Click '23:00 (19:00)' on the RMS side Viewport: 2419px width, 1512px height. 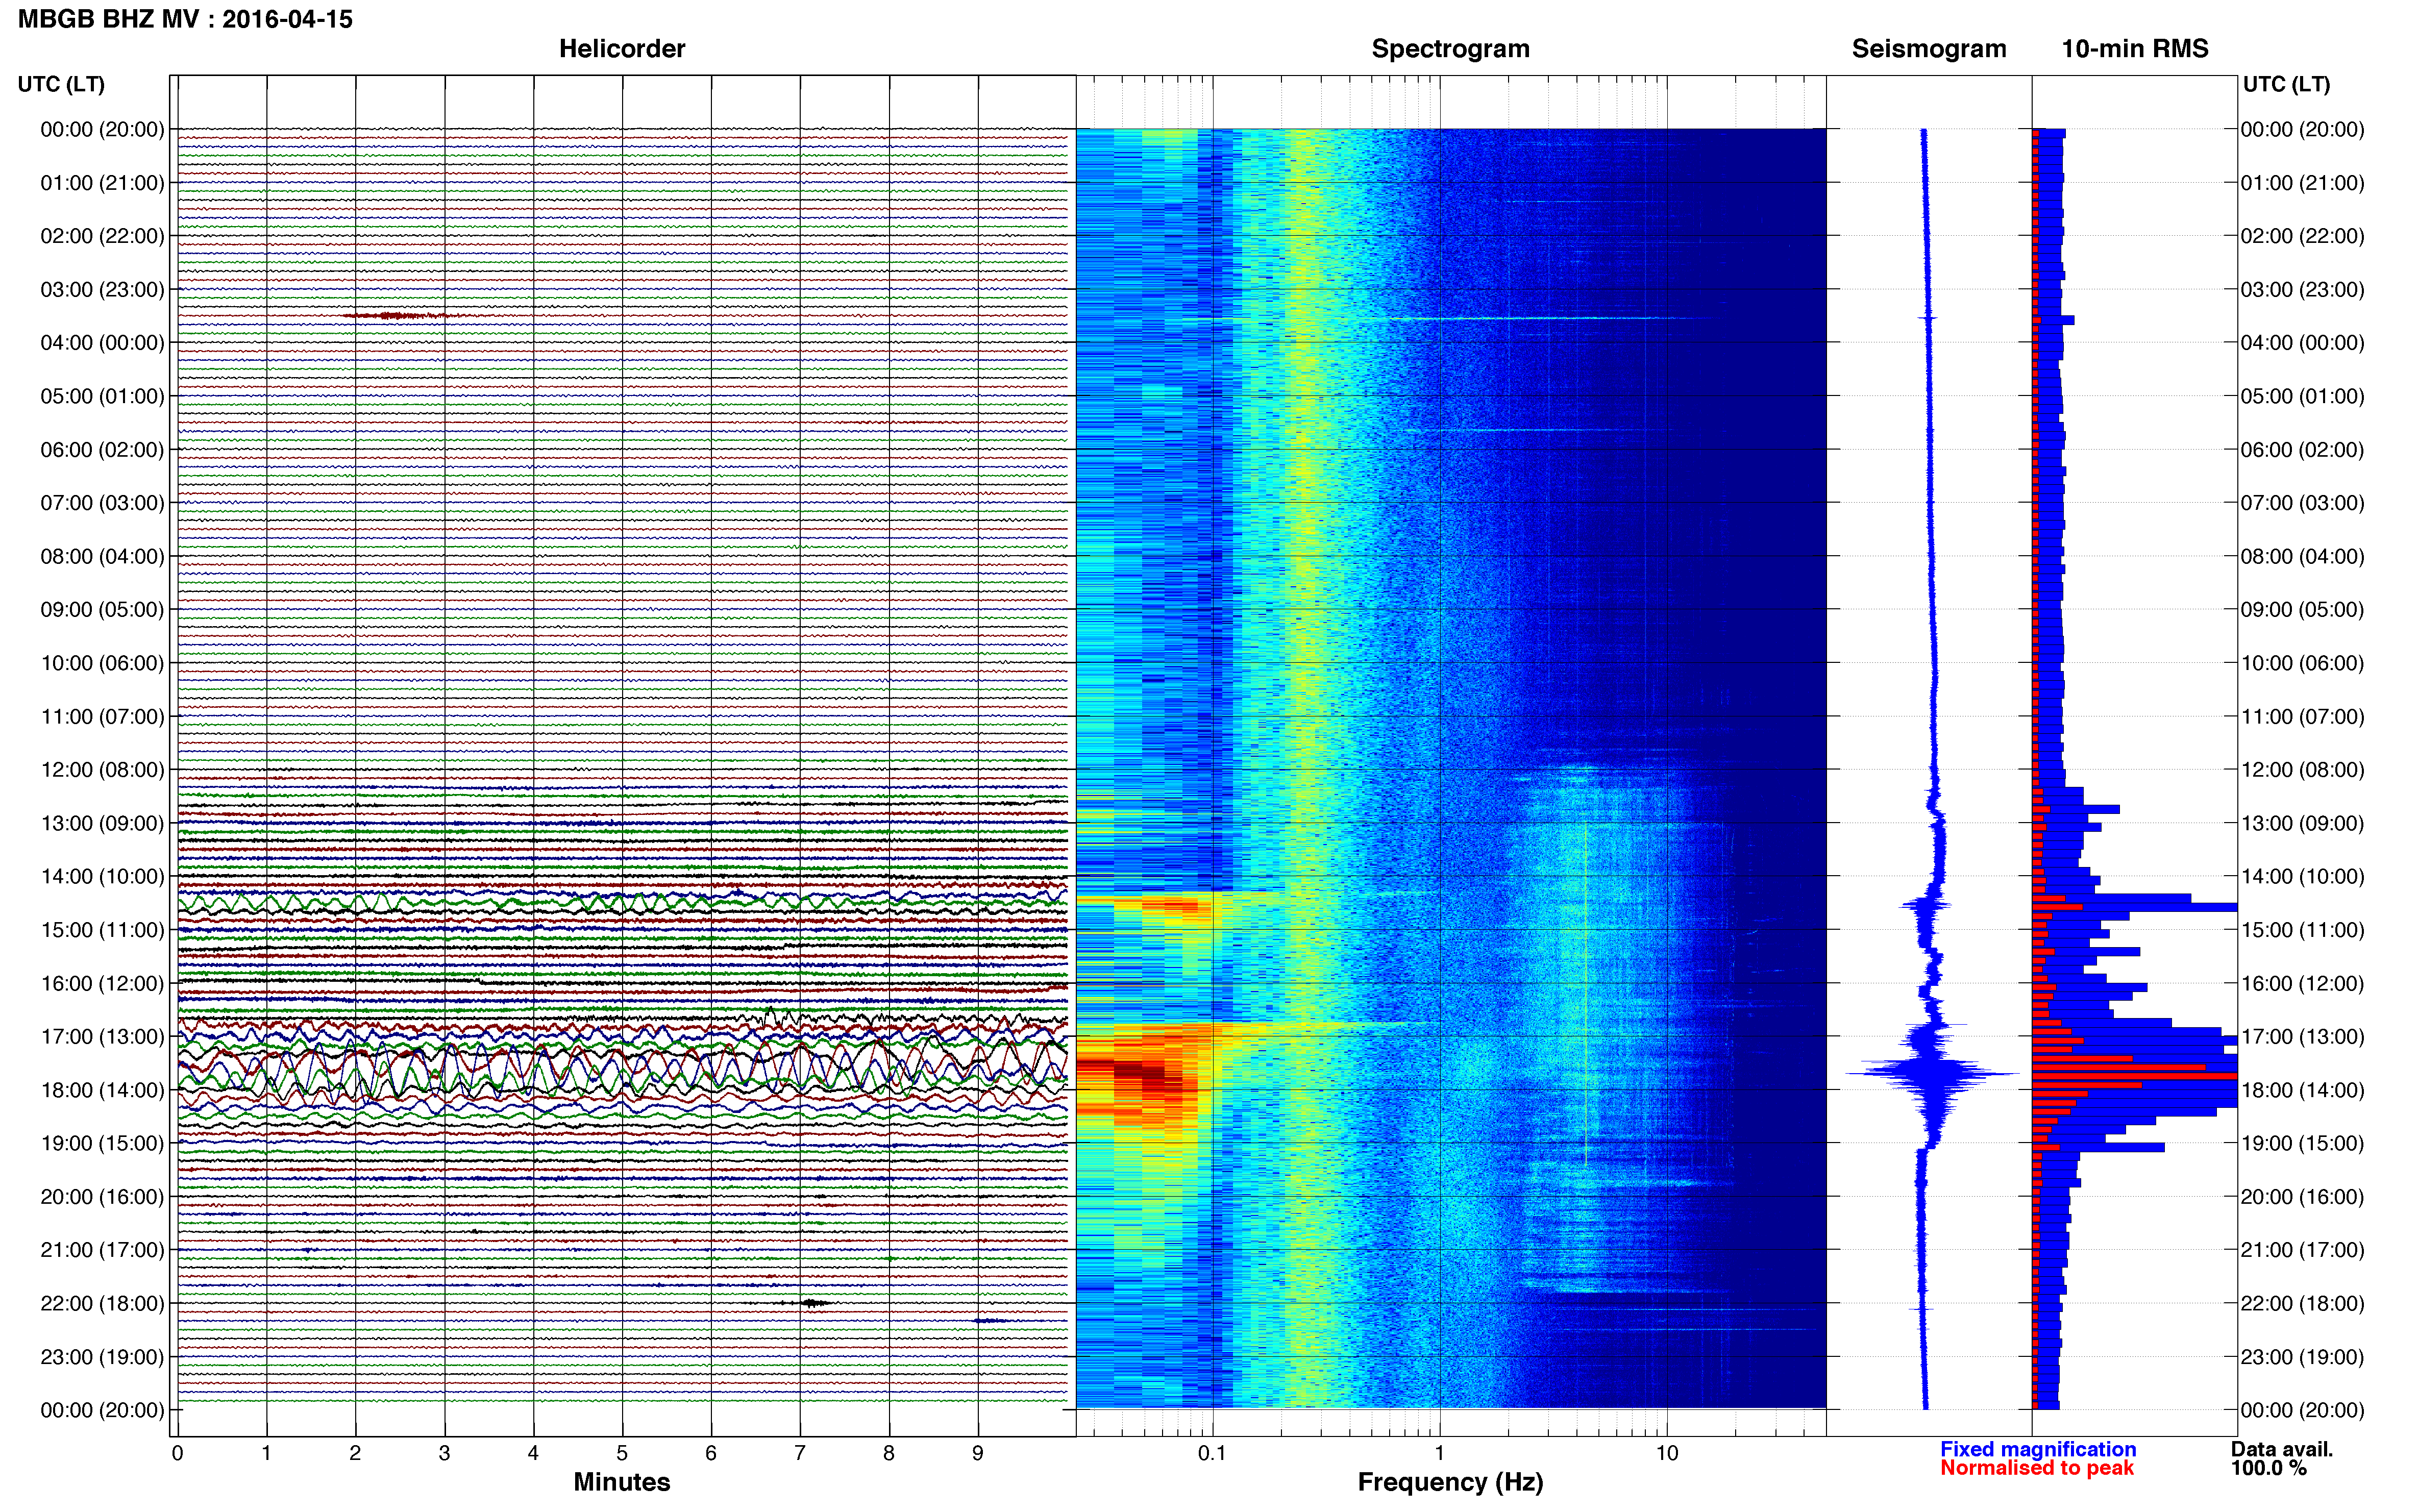[x=2302, y=1357]
